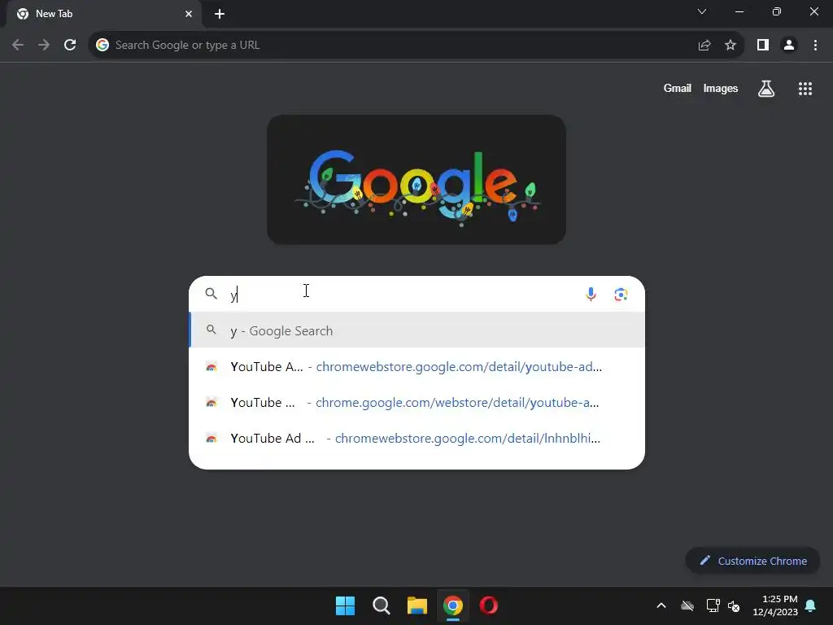Open the Chrome three-dot menu
This screenshot has height=625, width=833.
point(815,46)
